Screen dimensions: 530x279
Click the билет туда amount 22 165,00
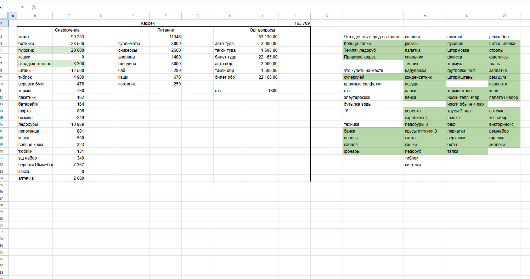click(x=262, y=57)
